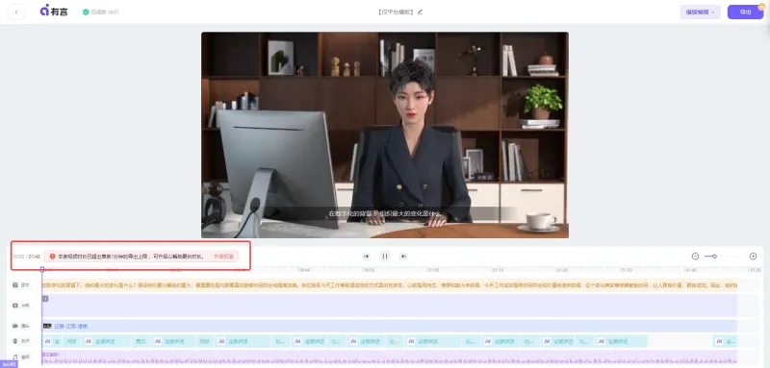Zoom out the timeline with the minus icon
Viewport: 770px width, 368px height.
[x=695, y=257]
